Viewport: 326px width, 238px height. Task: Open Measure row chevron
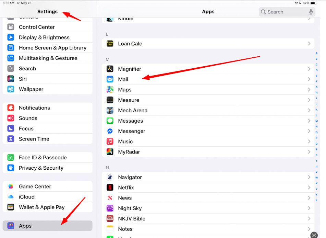pos(309,100)
